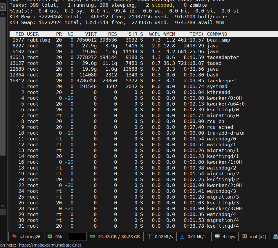Click the download speed arrow icon
278x248 pixels.
[x=182, y=237]
